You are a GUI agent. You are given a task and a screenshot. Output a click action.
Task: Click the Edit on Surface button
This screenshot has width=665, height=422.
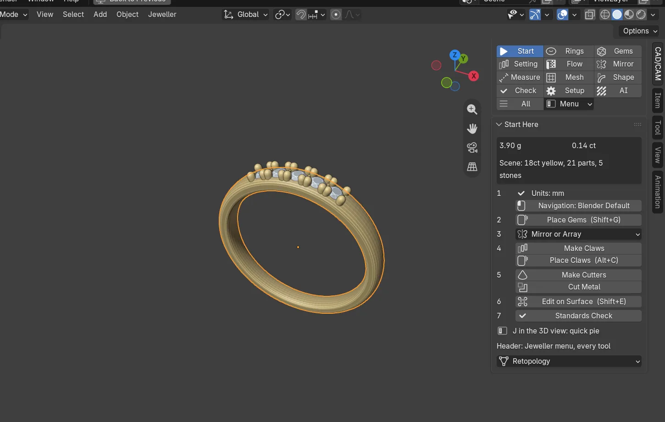[x=578, y=301]
